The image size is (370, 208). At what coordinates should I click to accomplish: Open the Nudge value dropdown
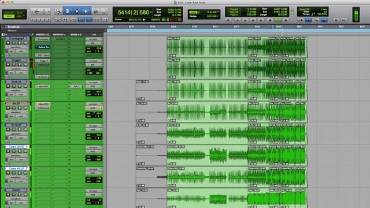click(x=218, y=16)
